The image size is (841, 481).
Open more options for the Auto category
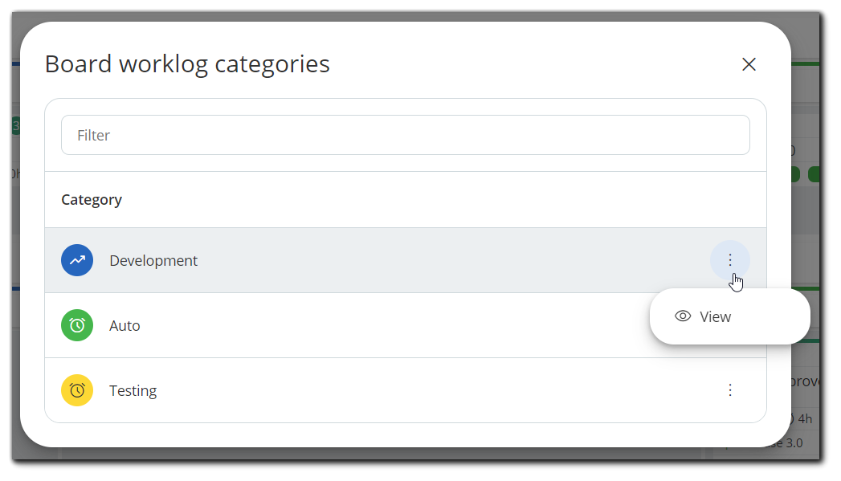pyautogui.click(x=730, y=325)
